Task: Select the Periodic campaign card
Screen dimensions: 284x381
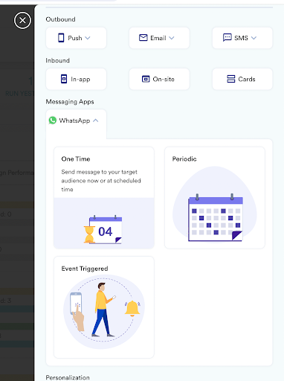Action: [x=215, y=198]
